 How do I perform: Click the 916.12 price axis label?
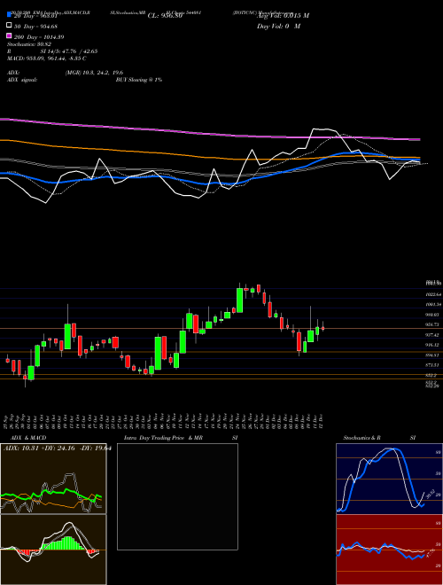[x=433, y=345]
